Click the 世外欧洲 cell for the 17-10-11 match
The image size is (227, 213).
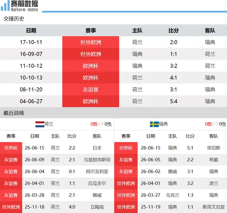click(91, 42)
